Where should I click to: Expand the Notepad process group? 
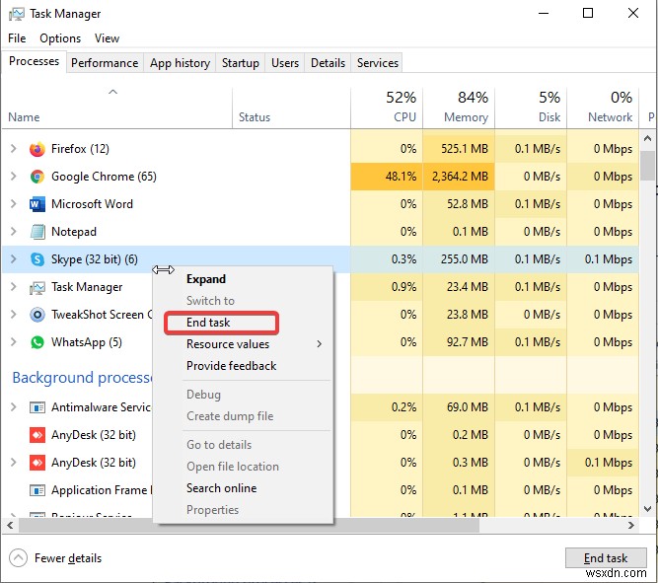coord(13,231)
